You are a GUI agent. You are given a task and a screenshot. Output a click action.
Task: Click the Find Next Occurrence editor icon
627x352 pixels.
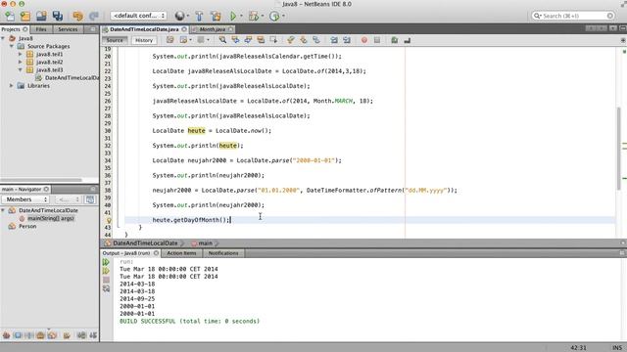(x=248, y=40)
